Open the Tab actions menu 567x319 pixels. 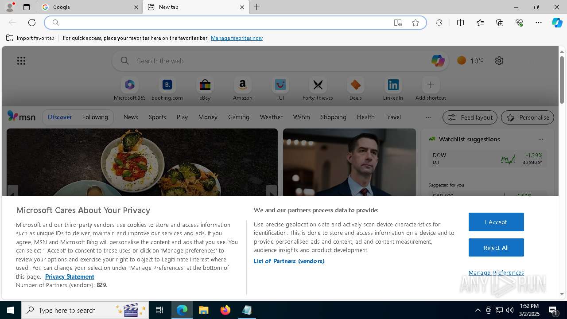coord(27,7)
